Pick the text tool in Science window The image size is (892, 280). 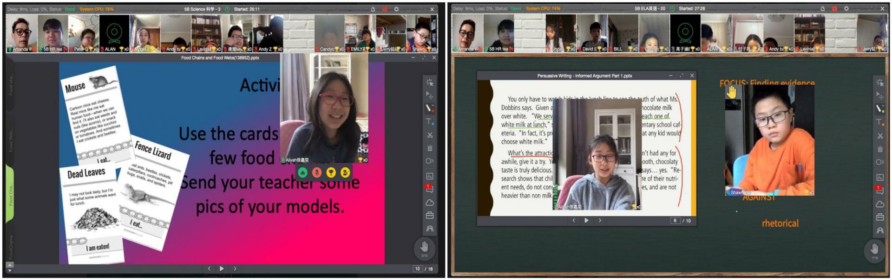click(430, 121)
